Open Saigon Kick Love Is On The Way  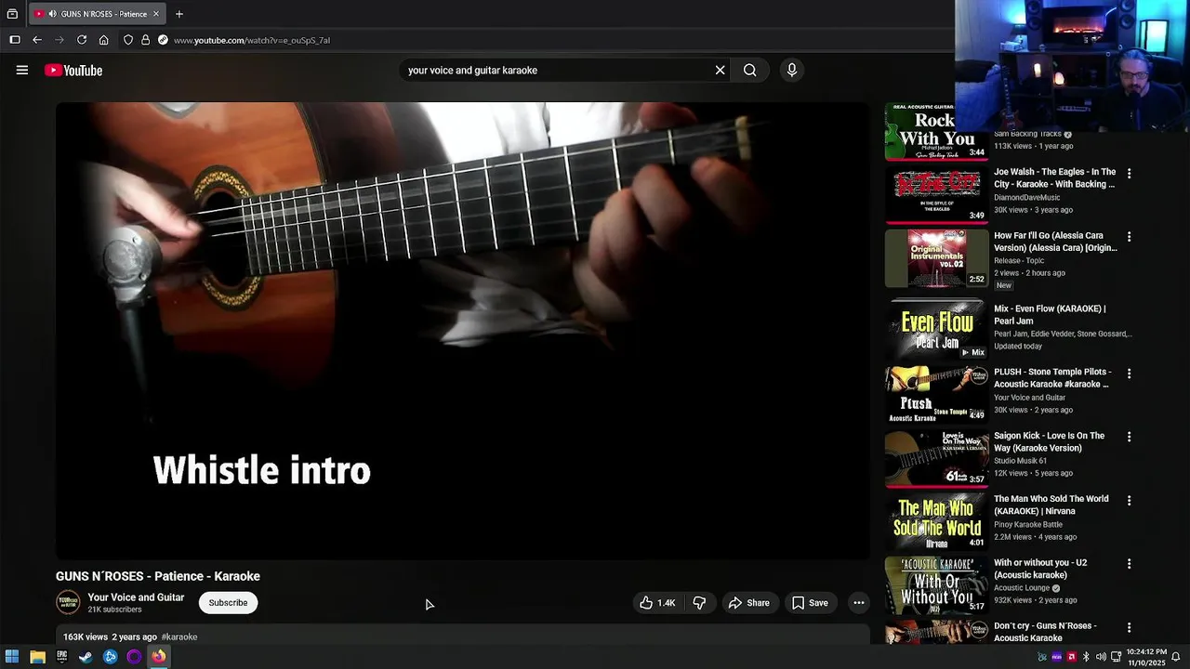pyautogui.click(x=1050, y=441)
